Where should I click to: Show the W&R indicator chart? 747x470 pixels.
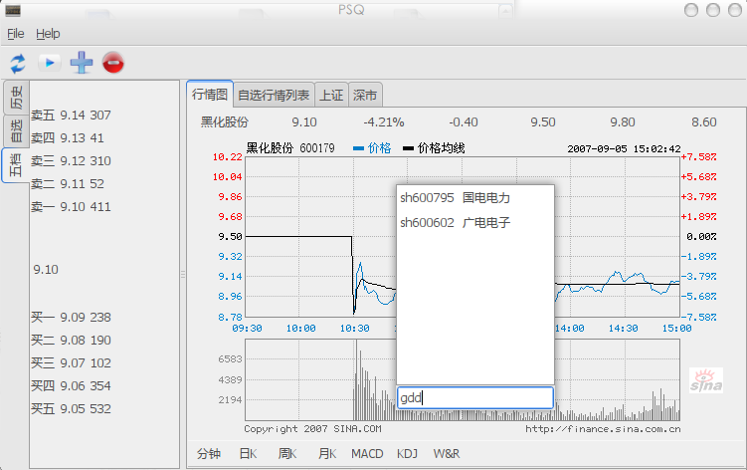[x=447, y=453]
